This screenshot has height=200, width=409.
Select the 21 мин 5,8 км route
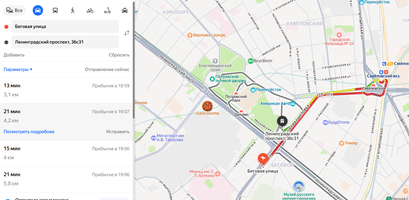[x=66, y=179]
